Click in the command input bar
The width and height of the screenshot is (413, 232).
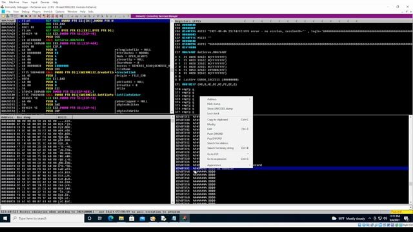[x=205, y=208]
